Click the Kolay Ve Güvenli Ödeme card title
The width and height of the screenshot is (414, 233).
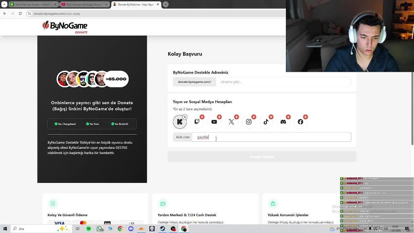(x=67, y=215)
